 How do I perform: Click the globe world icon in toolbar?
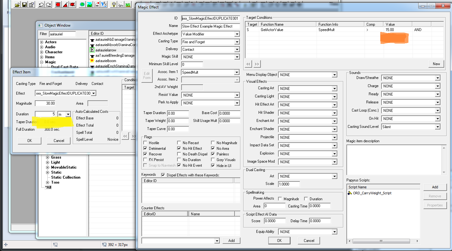tap(82, 4)
